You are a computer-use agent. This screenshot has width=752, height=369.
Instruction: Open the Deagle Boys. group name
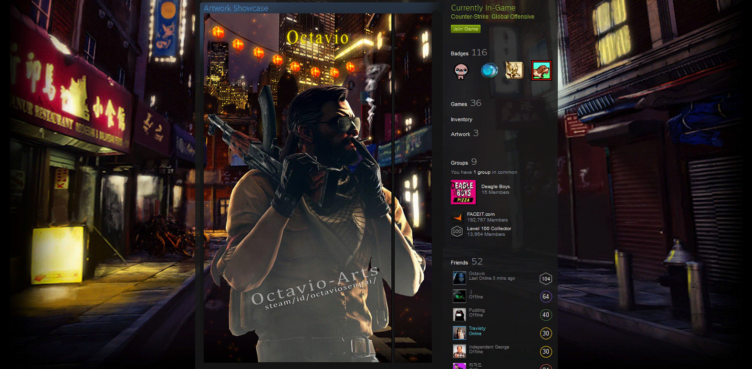pyautogui.click(x=496, y=187)
